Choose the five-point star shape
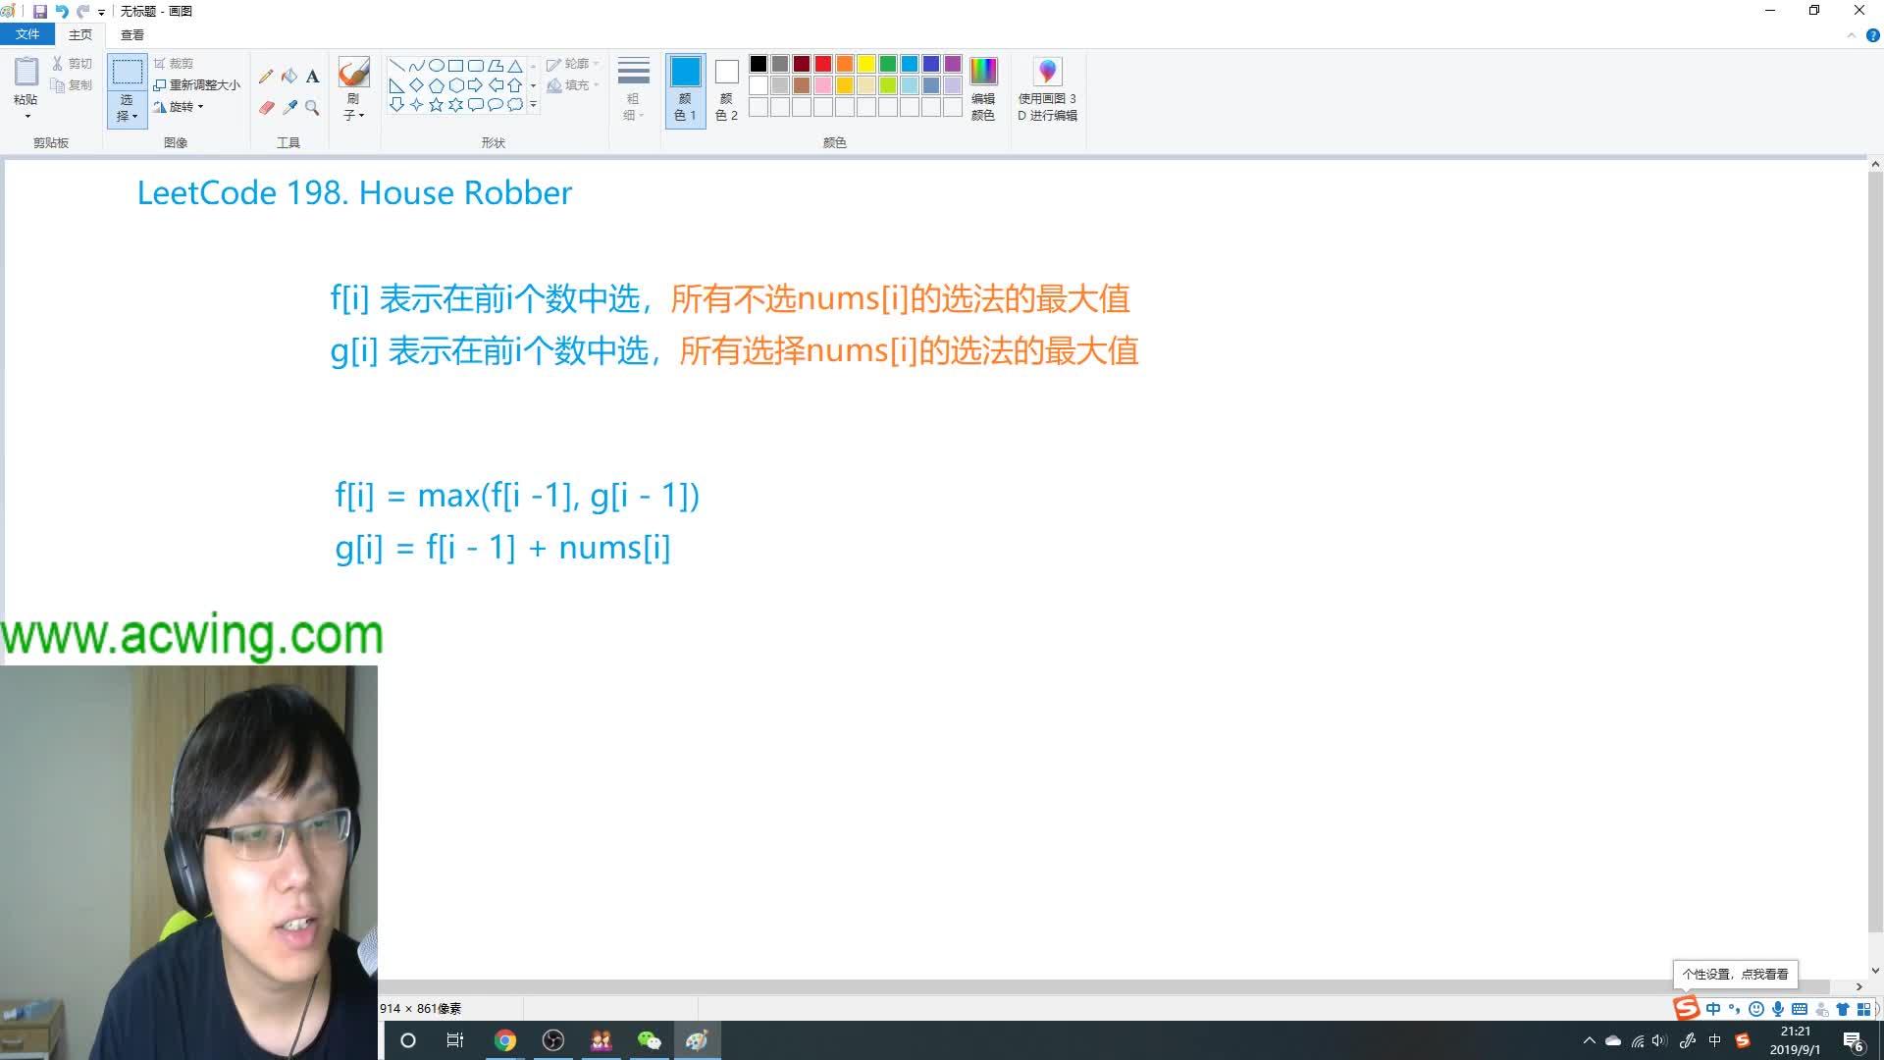The height and width of the screenshot is (1060, 1884). 437,105
